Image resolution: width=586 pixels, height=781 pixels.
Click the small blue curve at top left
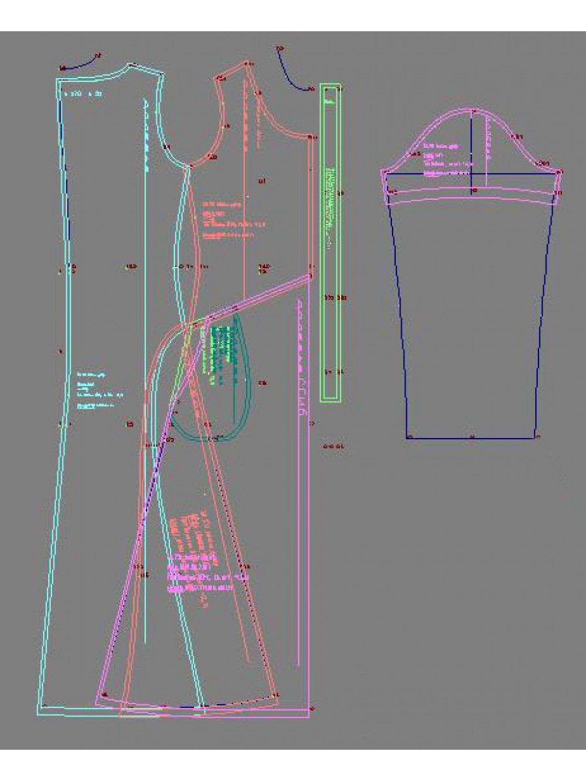[x=78, y=64]
